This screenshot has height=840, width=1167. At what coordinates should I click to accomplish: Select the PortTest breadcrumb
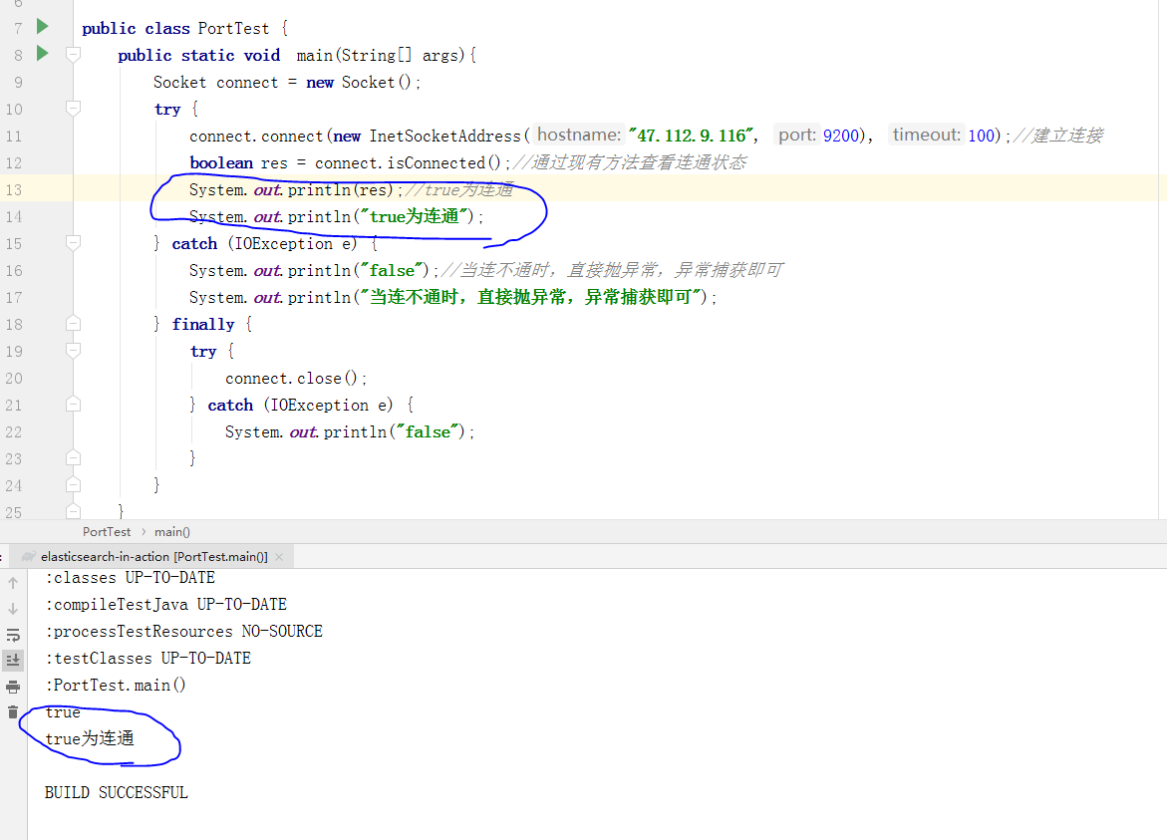click(107, 532)
